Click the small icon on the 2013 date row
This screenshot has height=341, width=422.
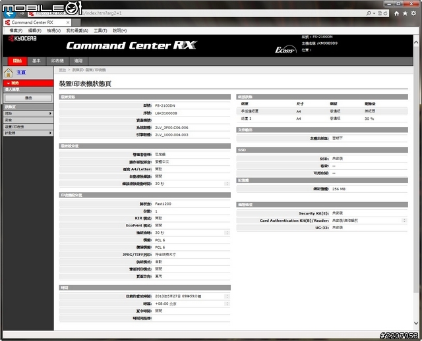(x=227, y=296)
